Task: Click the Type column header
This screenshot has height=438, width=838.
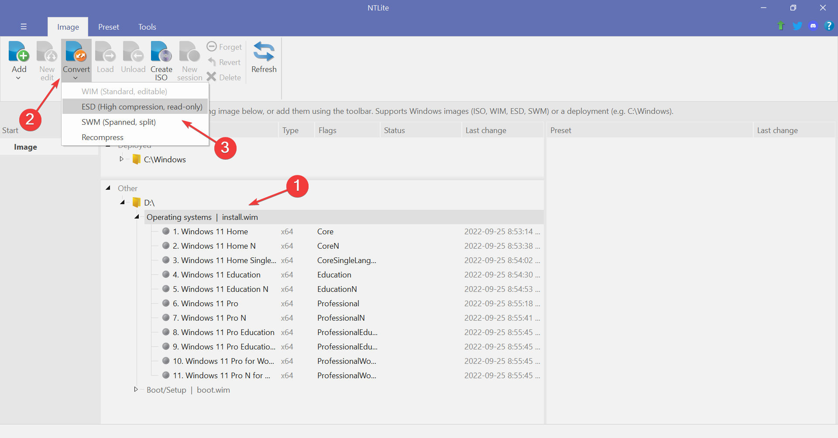Action: point(296,130)
